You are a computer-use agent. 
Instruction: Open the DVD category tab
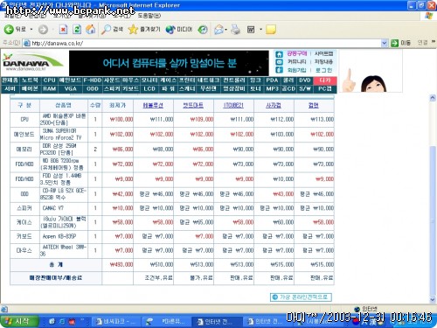coord(305,80)
